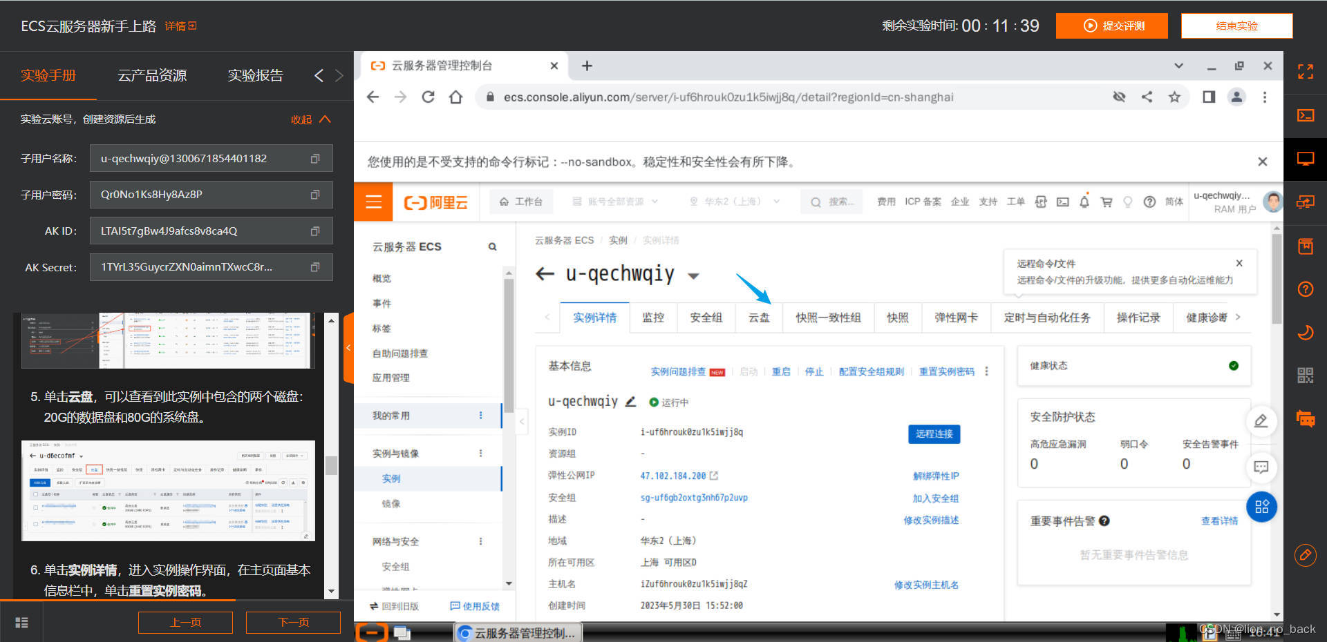Click the share icon in address bar
This screenshot has height=642, width=1327.
(x=1147, y=97)
